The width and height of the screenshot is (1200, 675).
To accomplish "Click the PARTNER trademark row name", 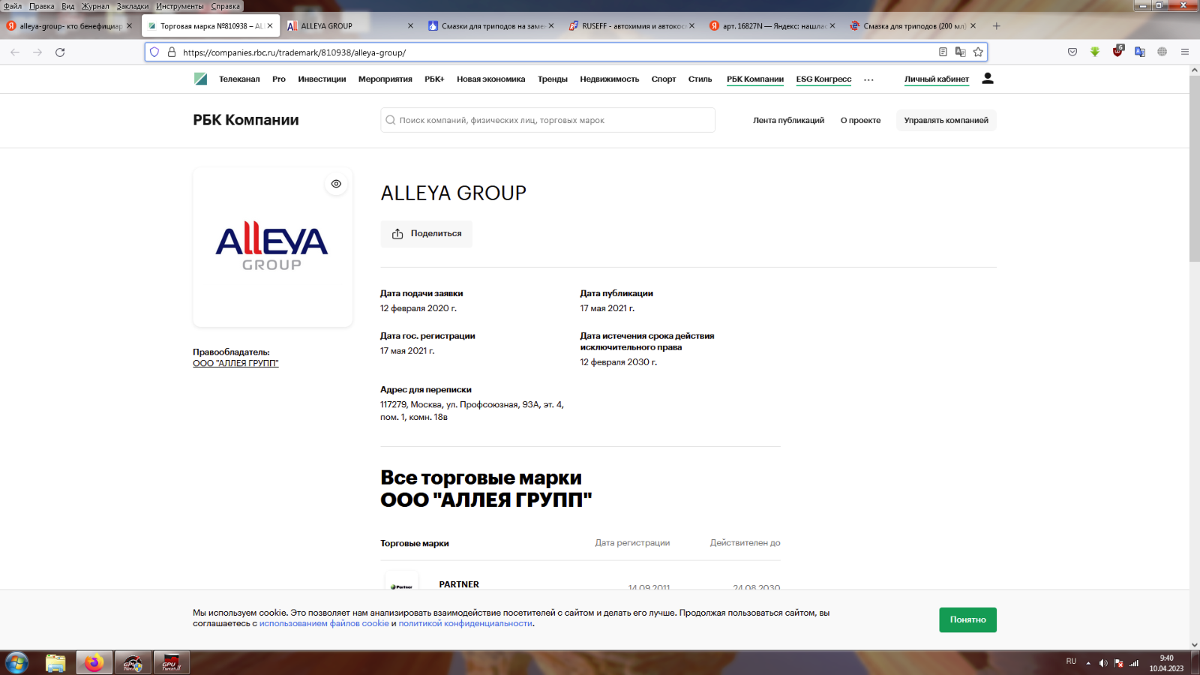I will click(459, 584).
